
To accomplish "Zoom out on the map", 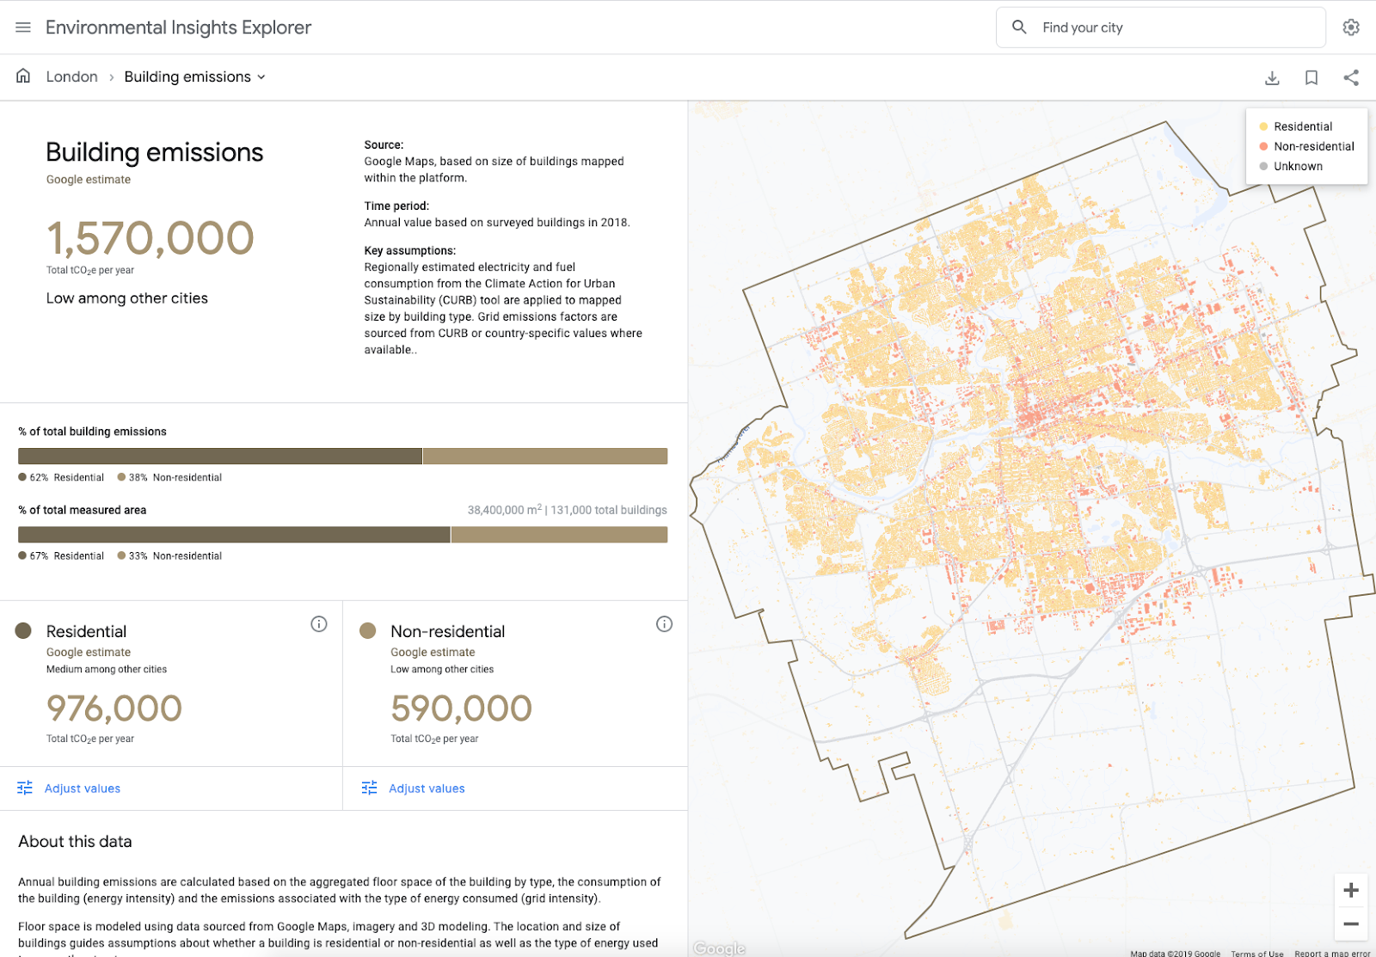I will coord(1351,924).
